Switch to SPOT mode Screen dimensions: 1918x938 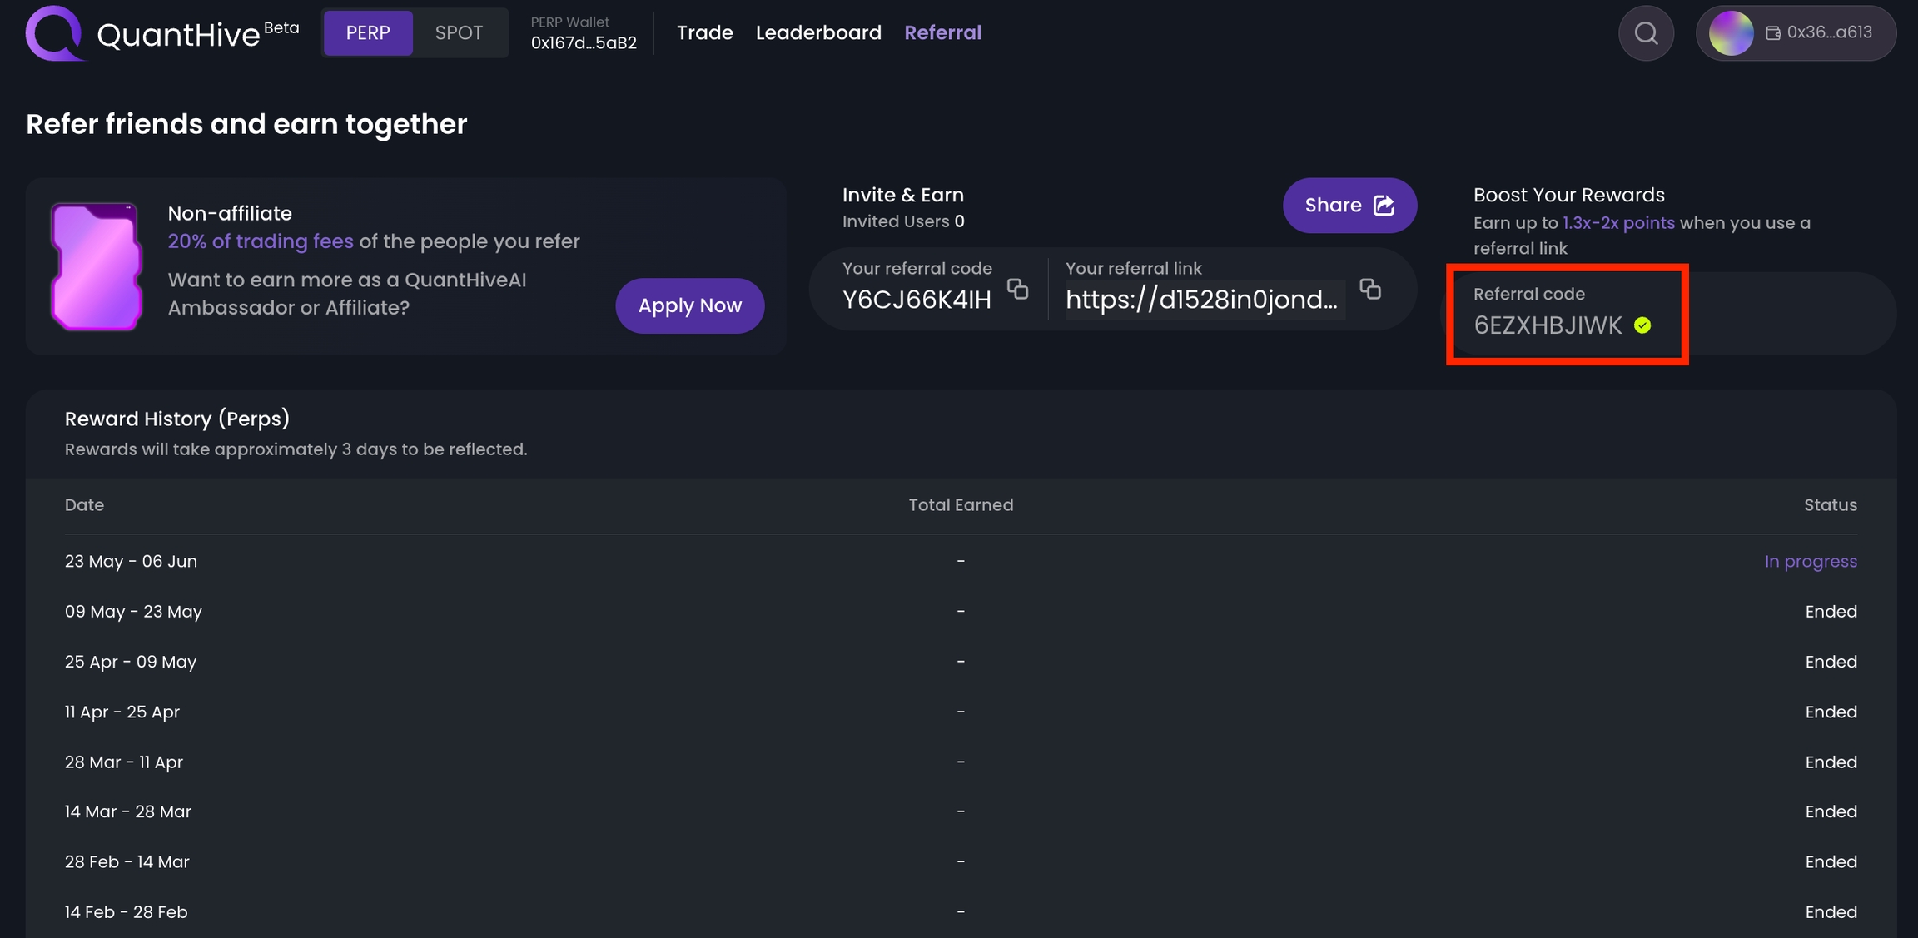pyautogui.click(x=459, y=33)
